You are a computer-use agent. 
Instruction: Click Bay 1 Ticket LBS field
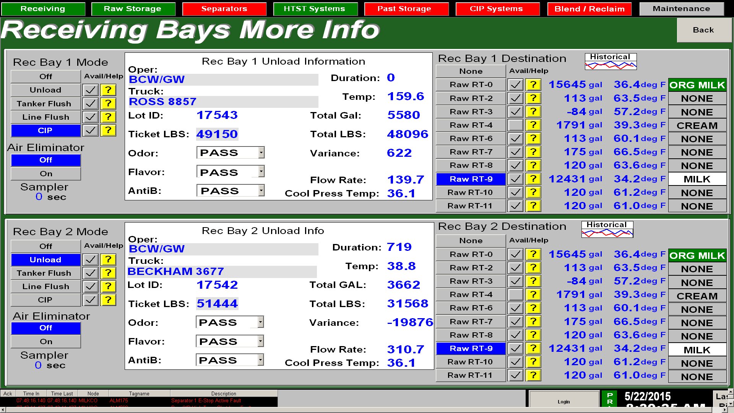pyautogui.click(x=217, y=134)
